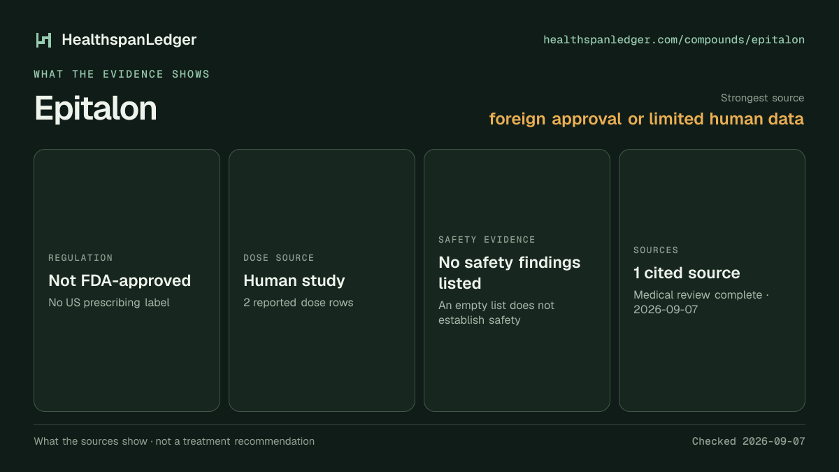The width and height of the screenshot is (839, 472).
Task: Select 'foreign approval or limited human data' text
Action: click(x=647, y=119)
